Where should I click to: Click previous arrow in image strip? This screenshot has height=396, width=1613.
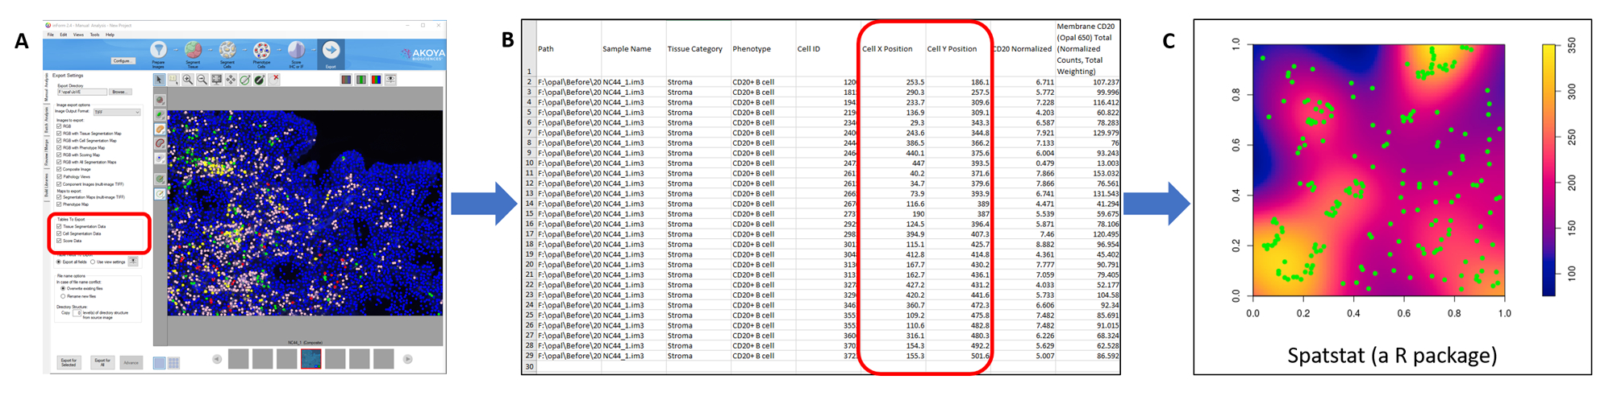tap(217, 359)
